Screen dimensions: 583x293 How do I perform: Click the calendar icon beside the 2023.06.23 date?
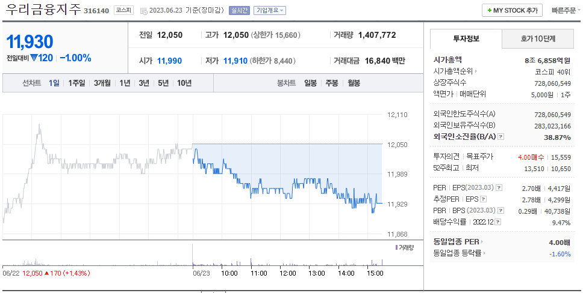[143, 11]
